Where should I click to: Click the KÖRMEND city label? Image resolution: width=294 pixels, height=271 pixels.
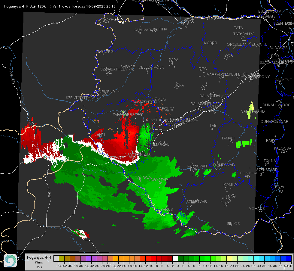106,92
